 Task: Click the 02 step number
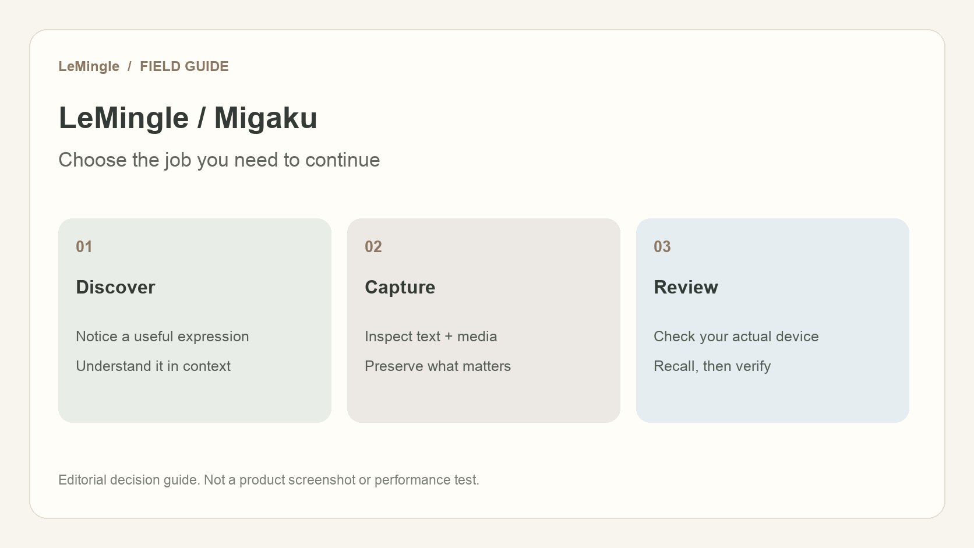tap(373, 247)
